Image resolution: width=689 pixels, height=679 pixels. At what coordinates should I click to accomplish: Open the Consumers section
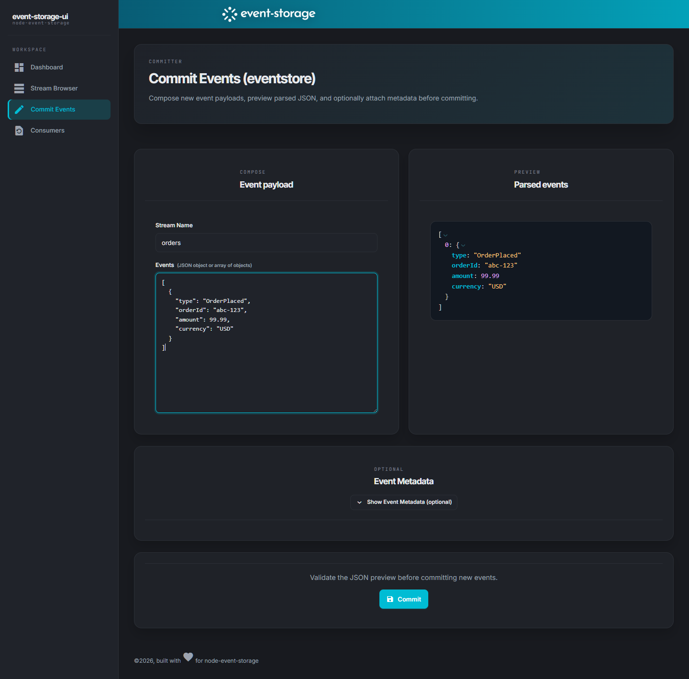pos(59,131)
